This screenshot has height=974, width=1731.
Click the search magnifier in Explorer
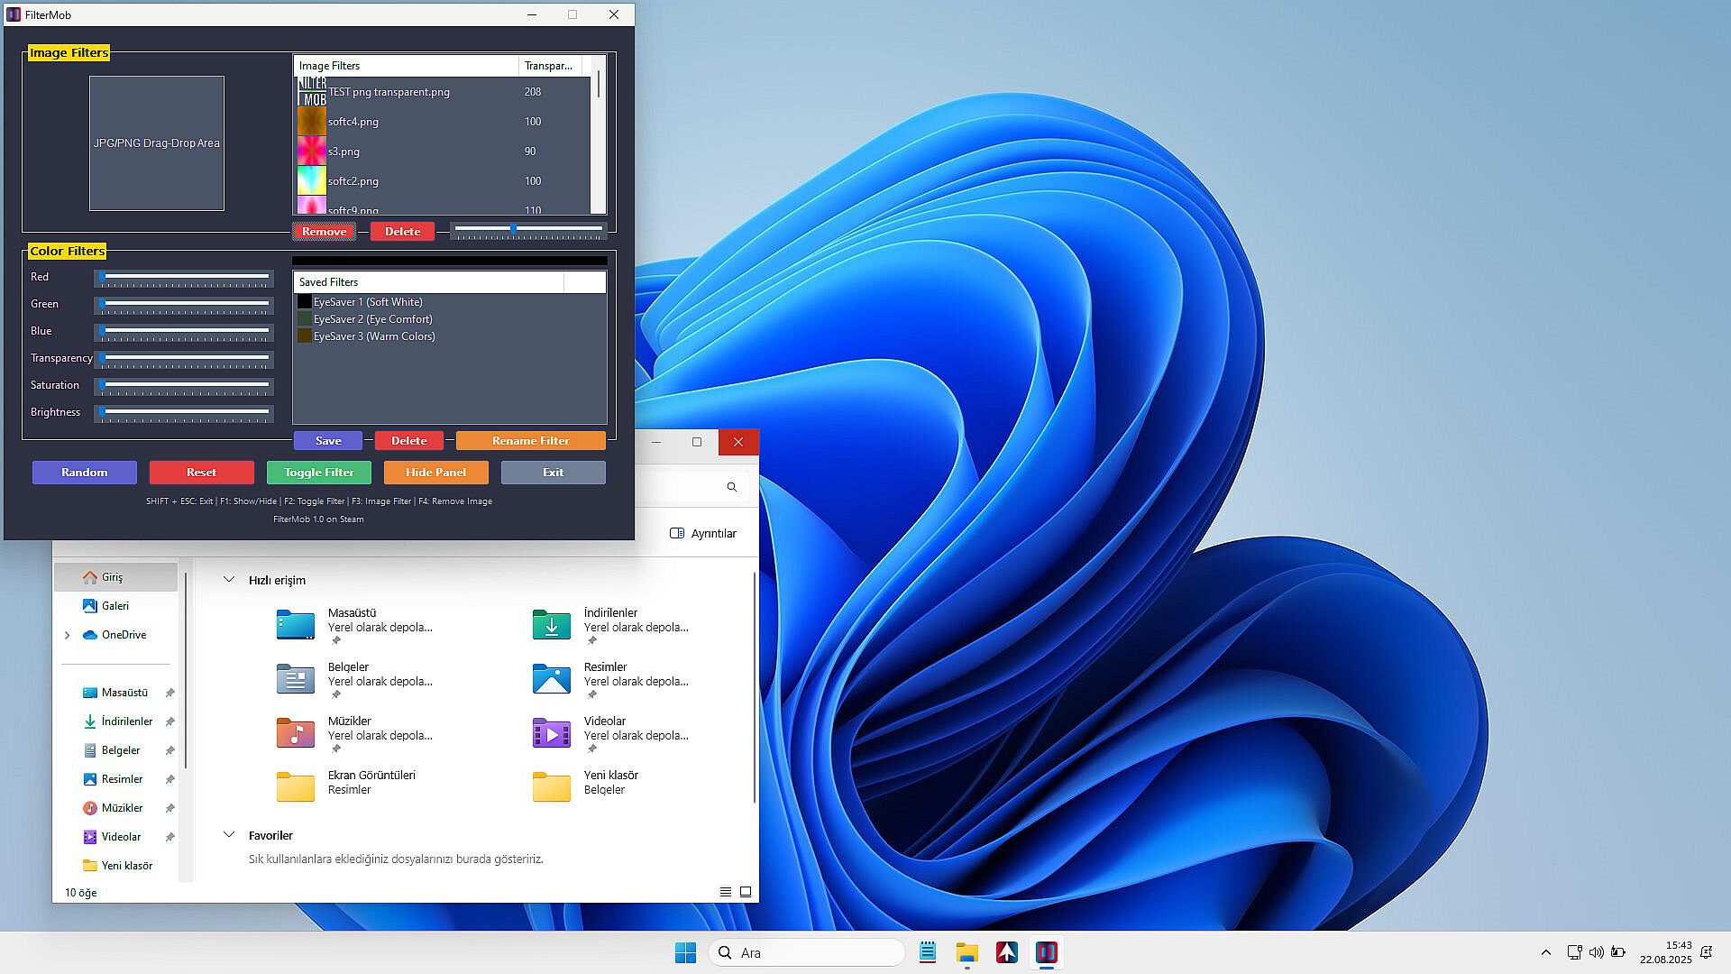click(x=731, y=487)
